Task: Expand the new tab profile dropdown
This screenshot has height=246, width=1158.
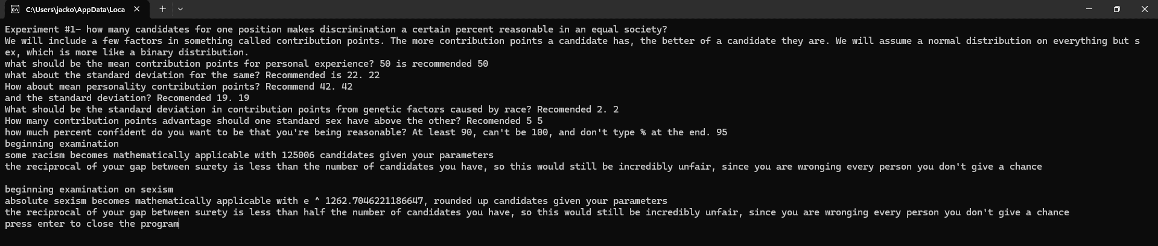Action: tap(180, 9)
